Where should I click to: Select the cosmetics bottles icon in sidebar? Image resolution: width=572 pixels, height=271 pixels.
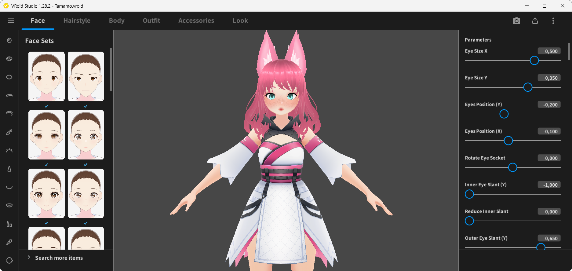click(9, 224)
